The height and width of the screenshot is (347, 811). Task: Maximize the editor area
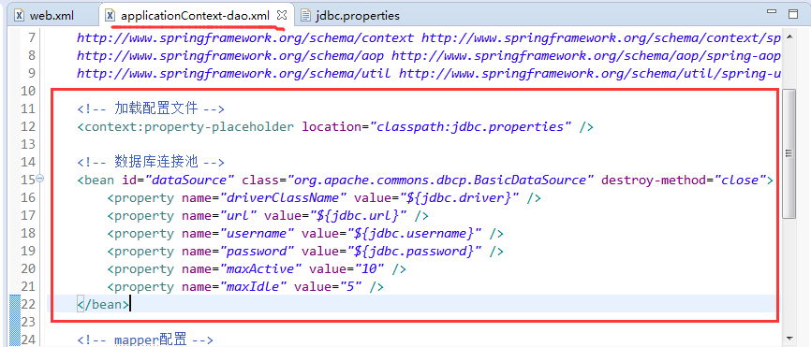[793, 14]
